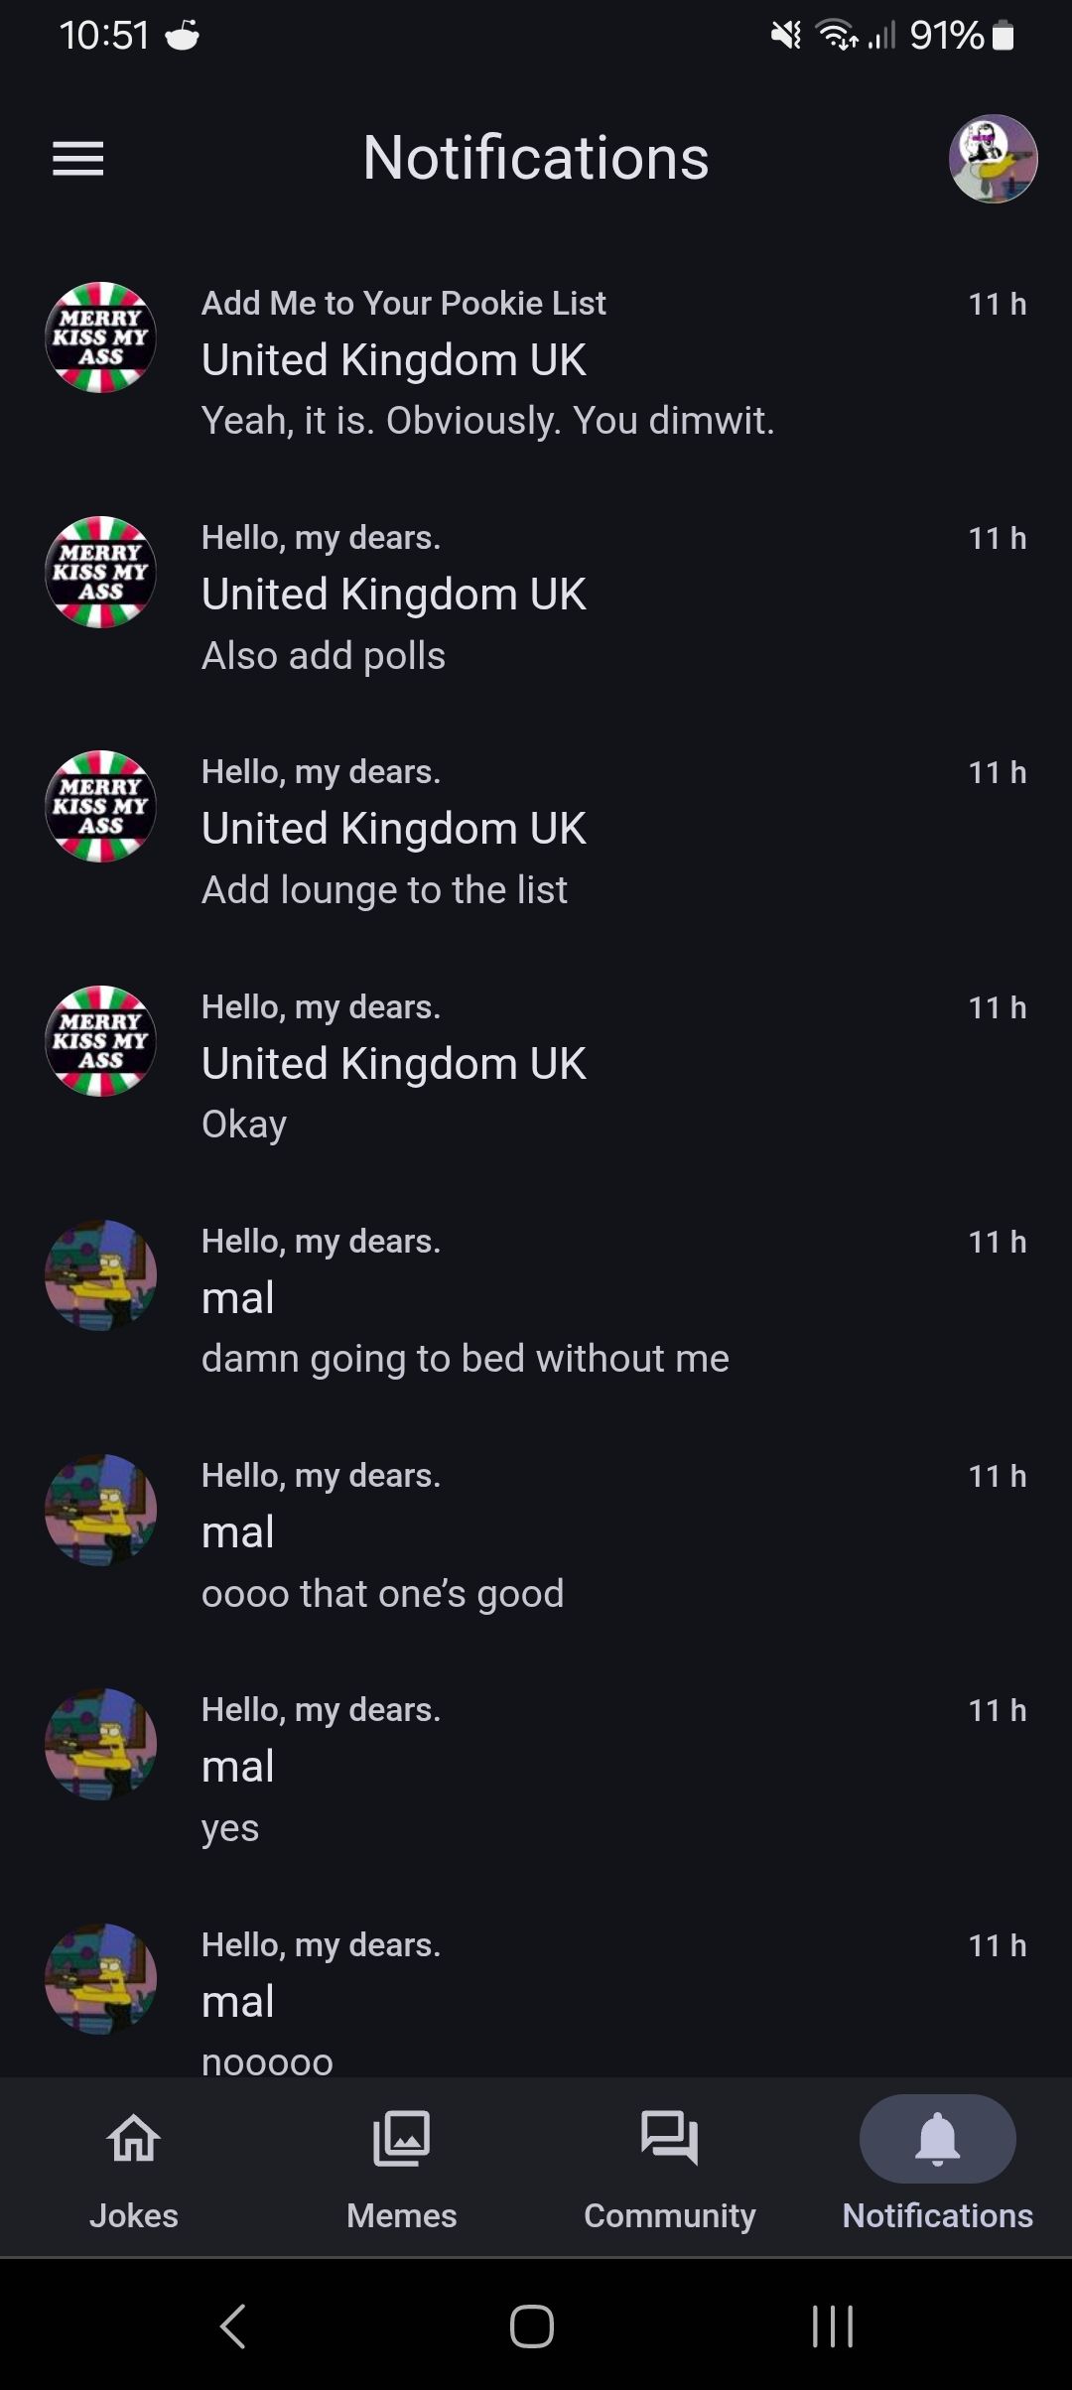Tap United Kingdom UK avatar beside "Okay"
1072x2390 pixels.
[101, 1041]
